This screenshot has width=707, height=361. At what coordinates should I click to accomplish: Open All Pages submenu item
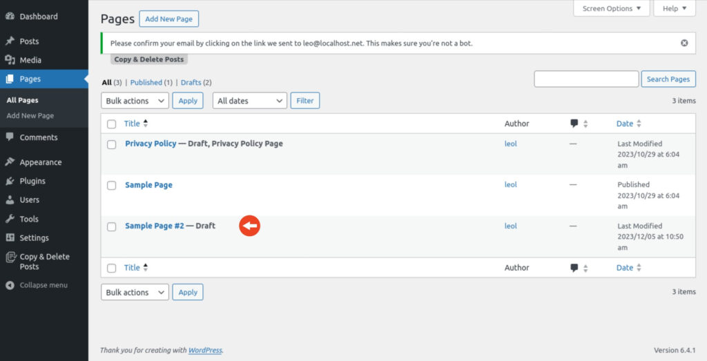(x=23, y=100)
